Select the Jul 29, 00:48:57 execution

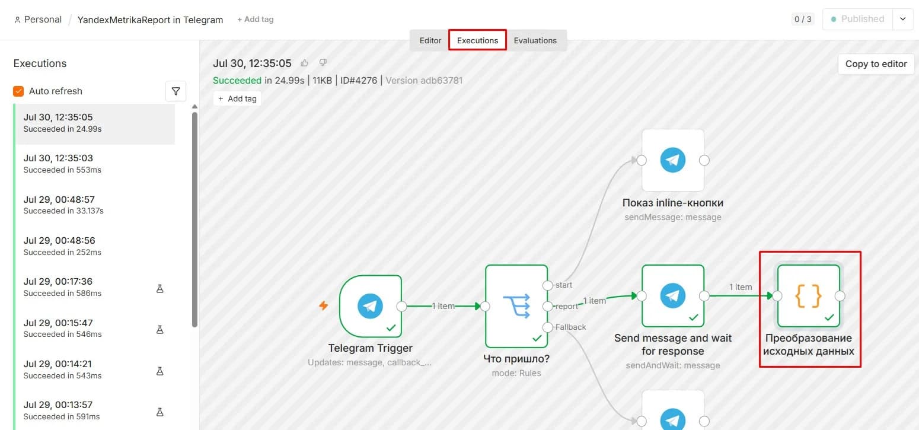click(x=95, y=206)
